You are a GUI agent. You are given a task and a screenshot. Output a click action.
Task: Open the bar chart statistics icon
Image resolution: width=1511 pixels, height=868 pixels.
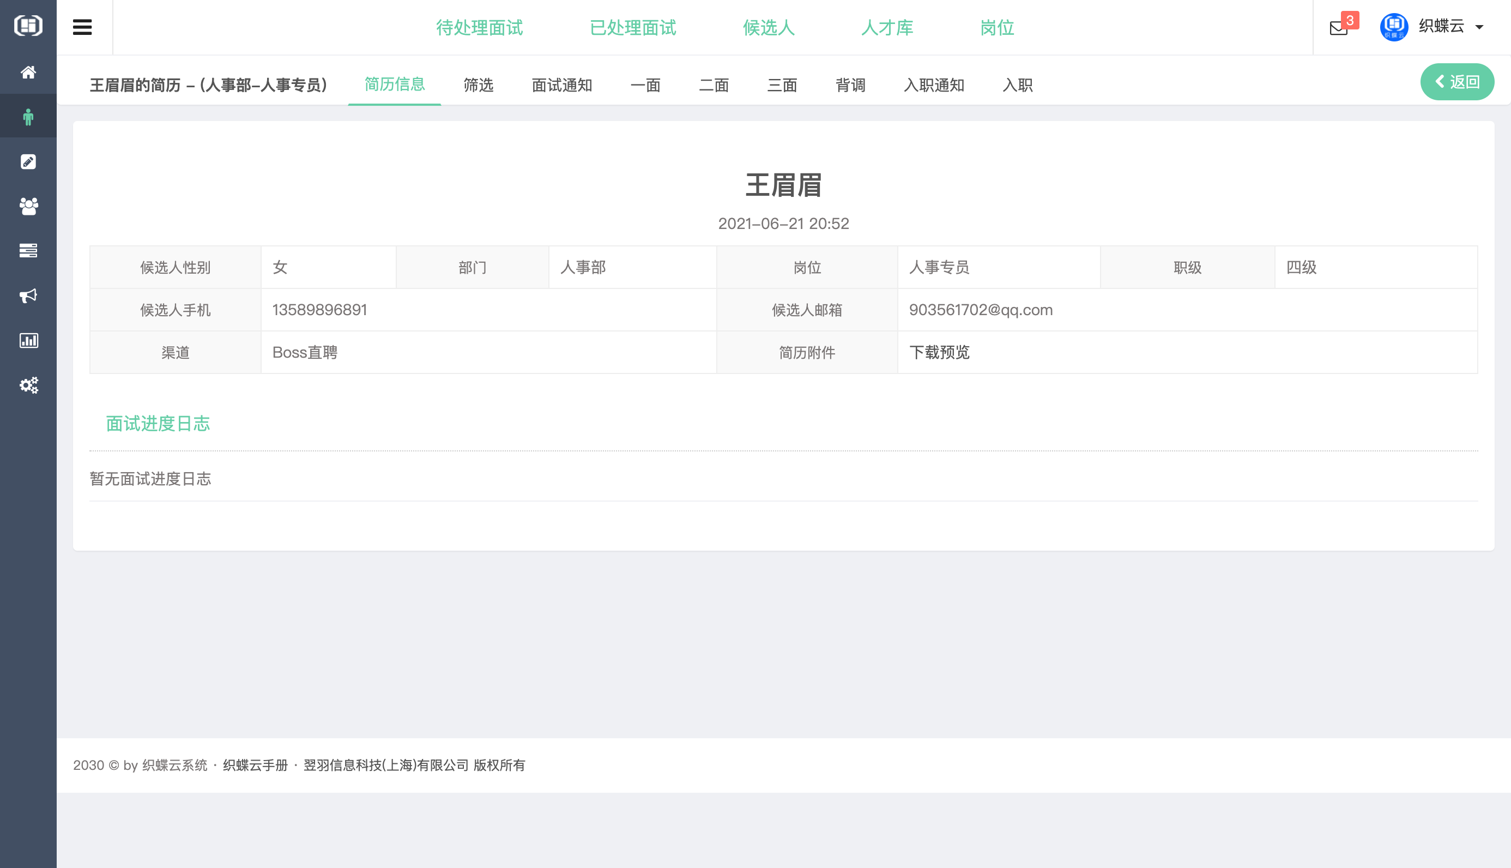28,340
